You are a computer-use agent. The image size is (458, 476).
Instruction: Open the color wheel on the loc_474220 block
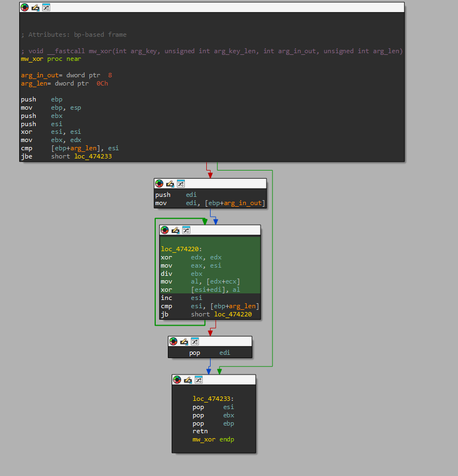[164, 230]
